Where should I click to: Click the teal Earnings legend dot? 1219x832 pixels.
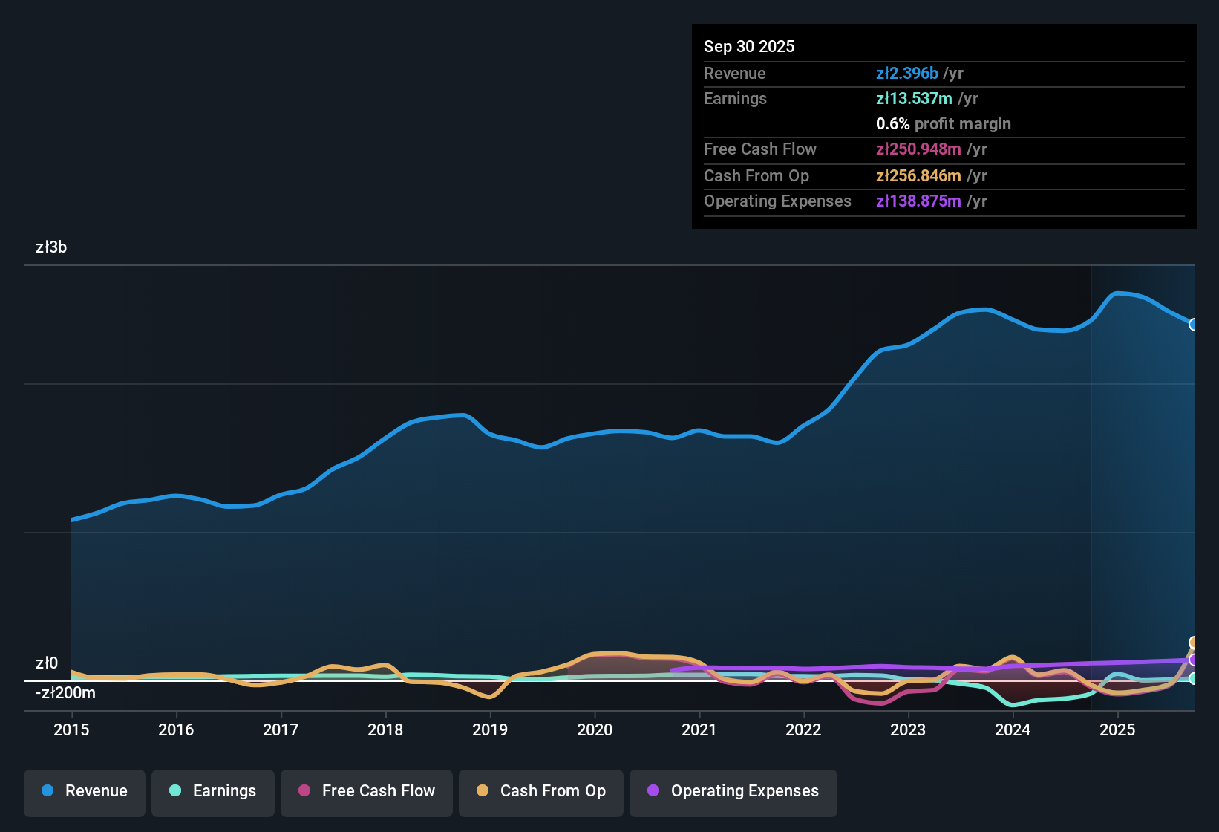[175, 791]
